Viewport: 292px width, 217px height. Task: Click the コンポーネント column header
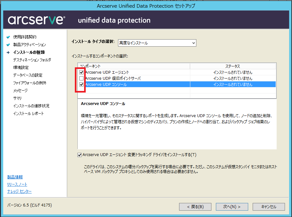(134, 66)
